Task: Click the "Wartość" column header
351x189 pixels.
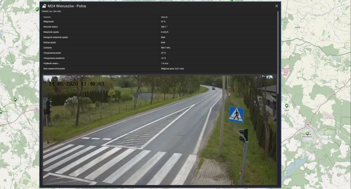Action: tap(164, 17)
